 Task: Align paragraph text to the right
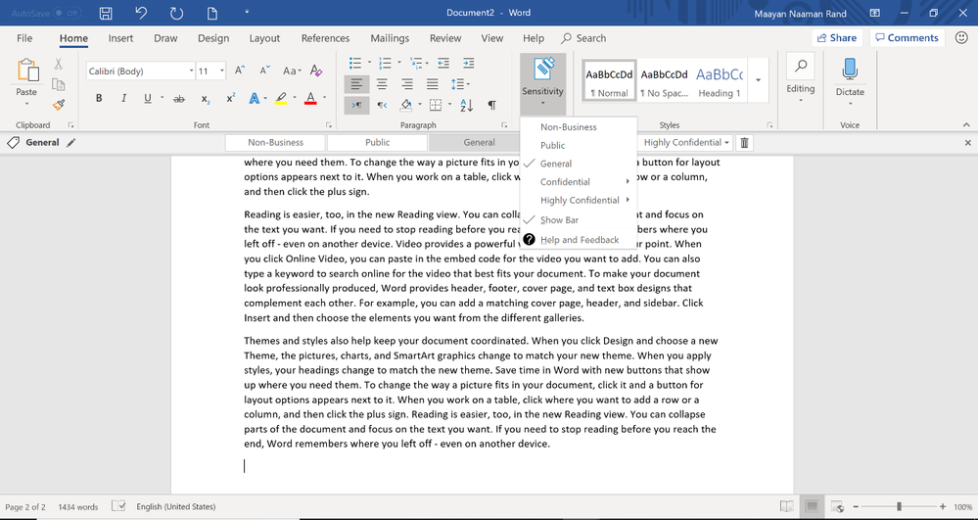point(407,83)
